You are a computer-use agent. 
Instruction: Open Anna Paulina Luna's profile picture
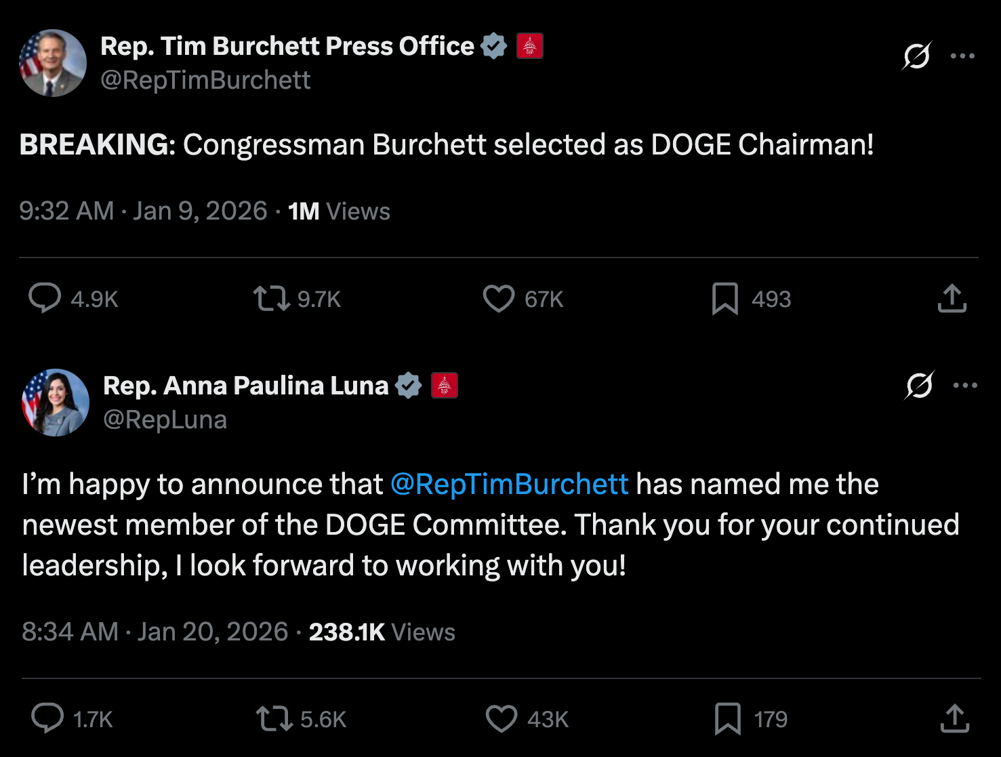tap(56, 403)
